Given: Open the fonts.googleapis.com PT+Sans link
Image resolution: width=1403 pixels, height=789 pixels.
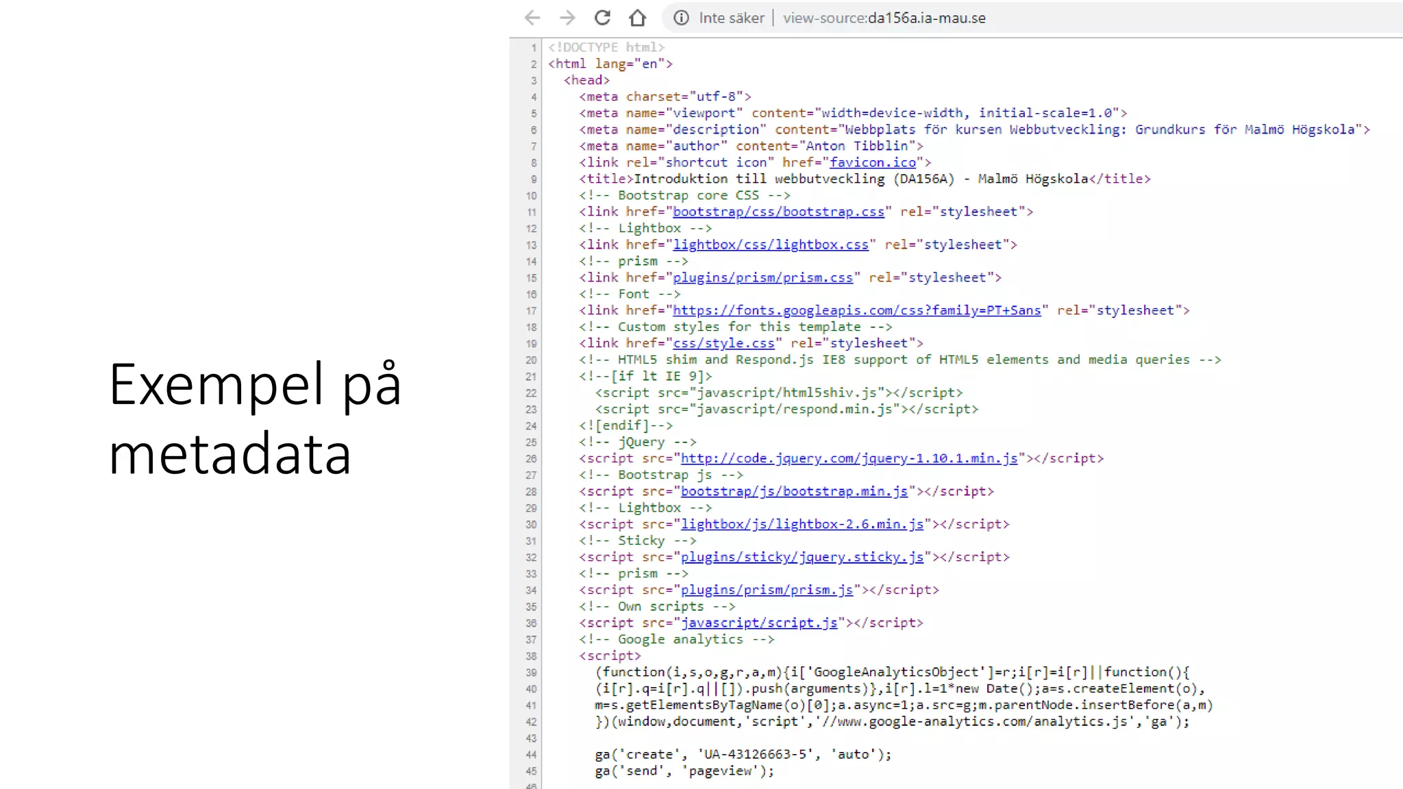Looking at the screenshot, I should pos(856,310).
